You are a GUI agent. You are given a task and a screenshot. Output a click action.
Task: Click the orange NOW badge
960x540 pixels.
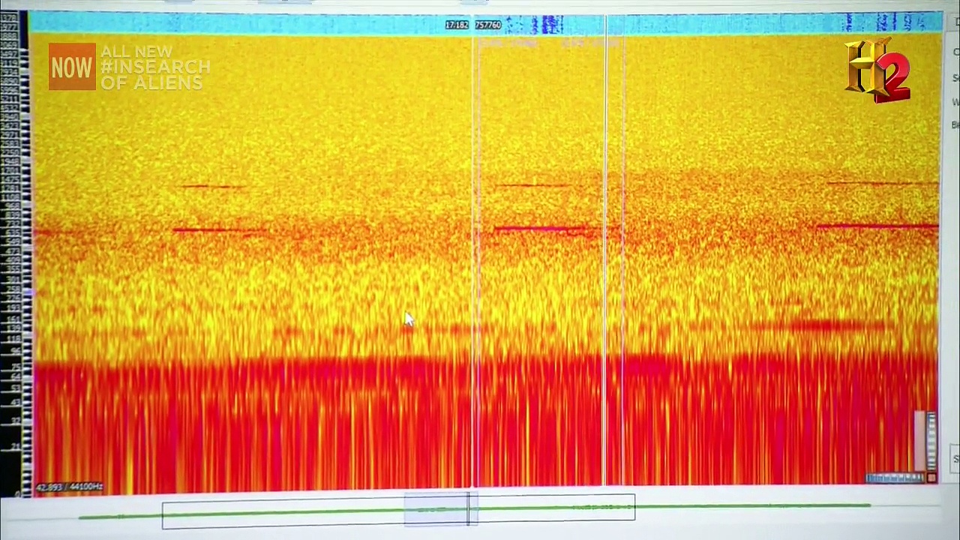click(x=72, y=67)
